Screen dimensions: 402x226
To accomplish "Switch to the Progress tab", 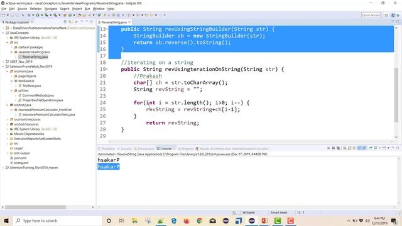I will (x=186, y=149).
